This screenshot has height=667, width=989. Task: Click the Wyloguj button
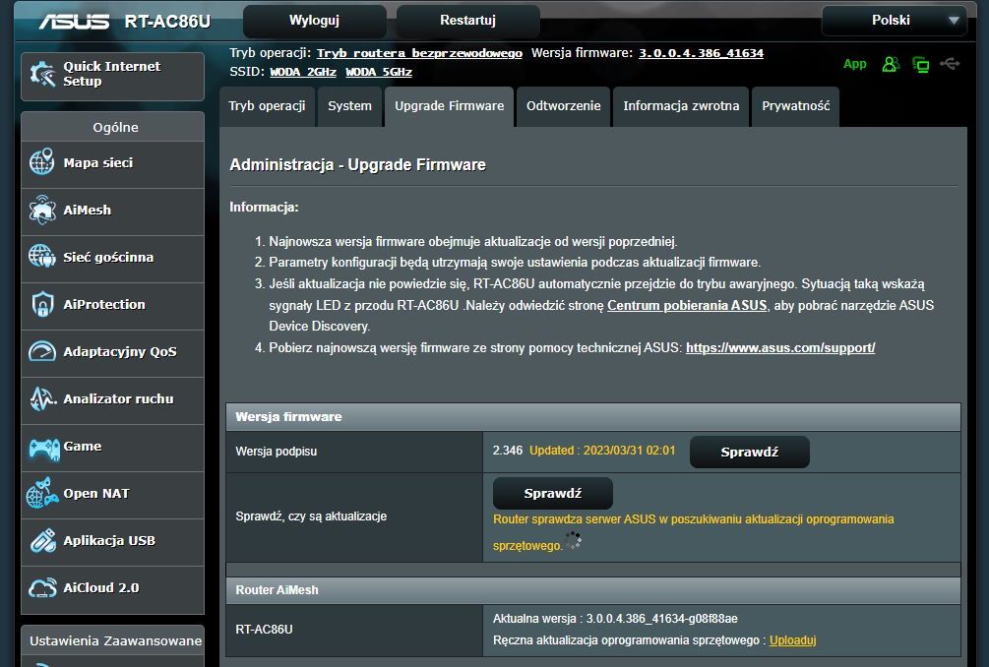[314, 21]
